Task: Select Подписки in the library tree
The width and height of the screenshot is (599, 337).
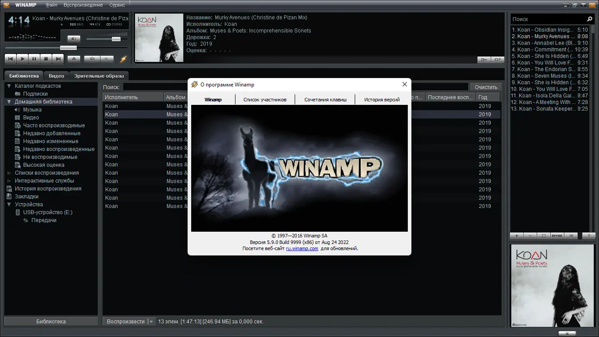Action: (36, 94)
